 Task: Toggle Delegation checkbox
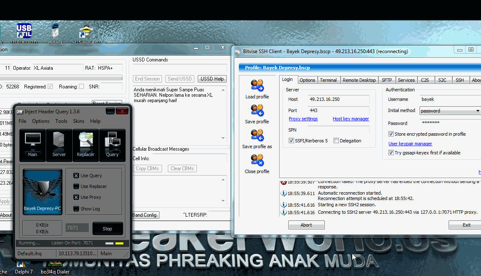tap(336, 140)
